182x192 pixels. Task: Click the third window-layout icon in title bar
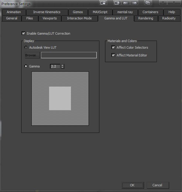134,3
